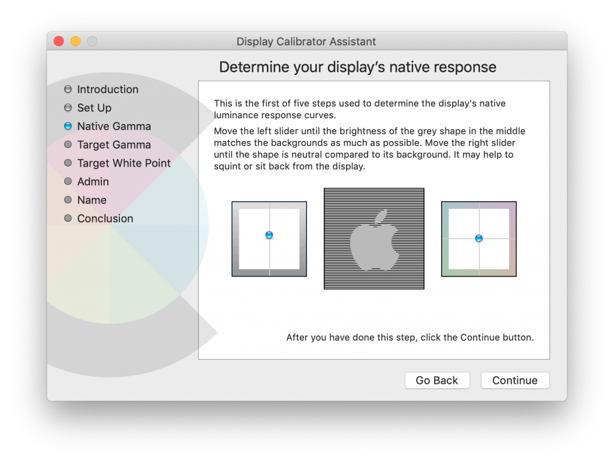Click the Name step bullet
Screen dimensions: 614x463
tap(68, 200)
